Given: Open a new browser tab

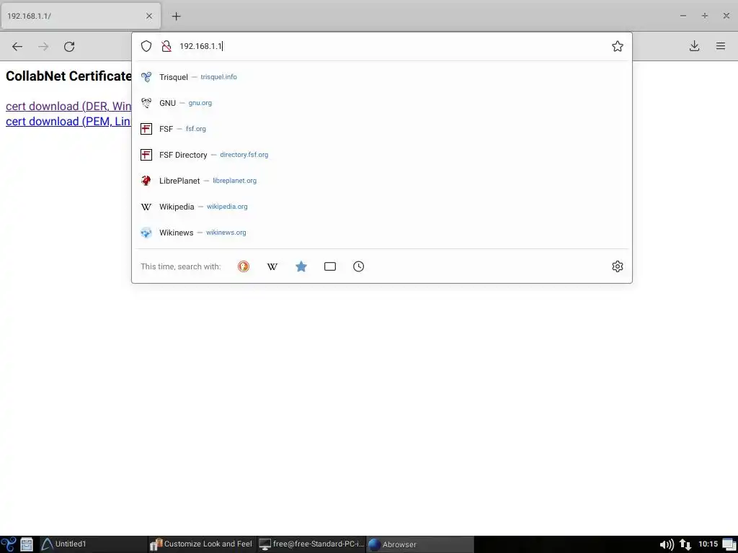Looking at the screenshot, I should pos(176,16).
